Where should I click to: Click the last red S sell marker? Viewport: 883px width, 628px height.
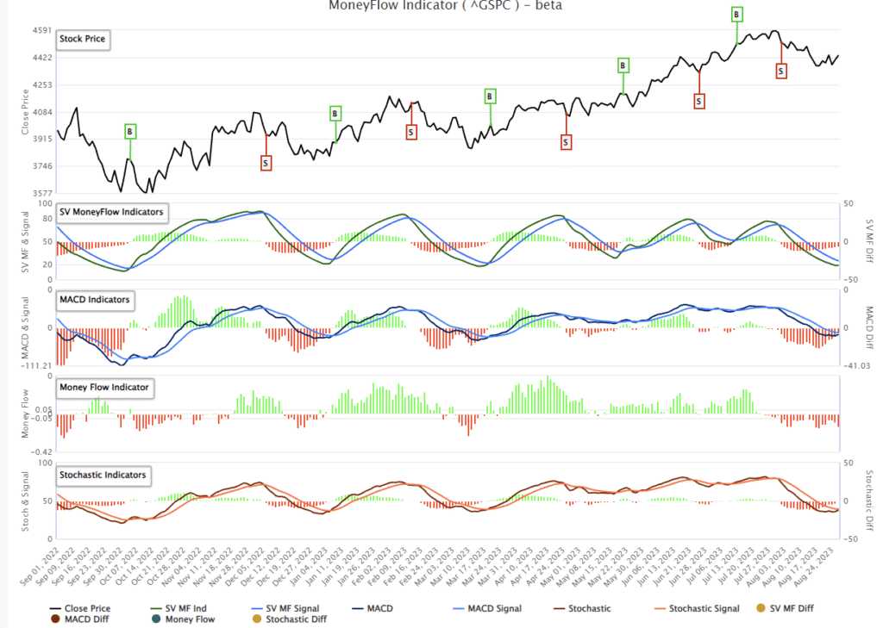coord(780,71)
